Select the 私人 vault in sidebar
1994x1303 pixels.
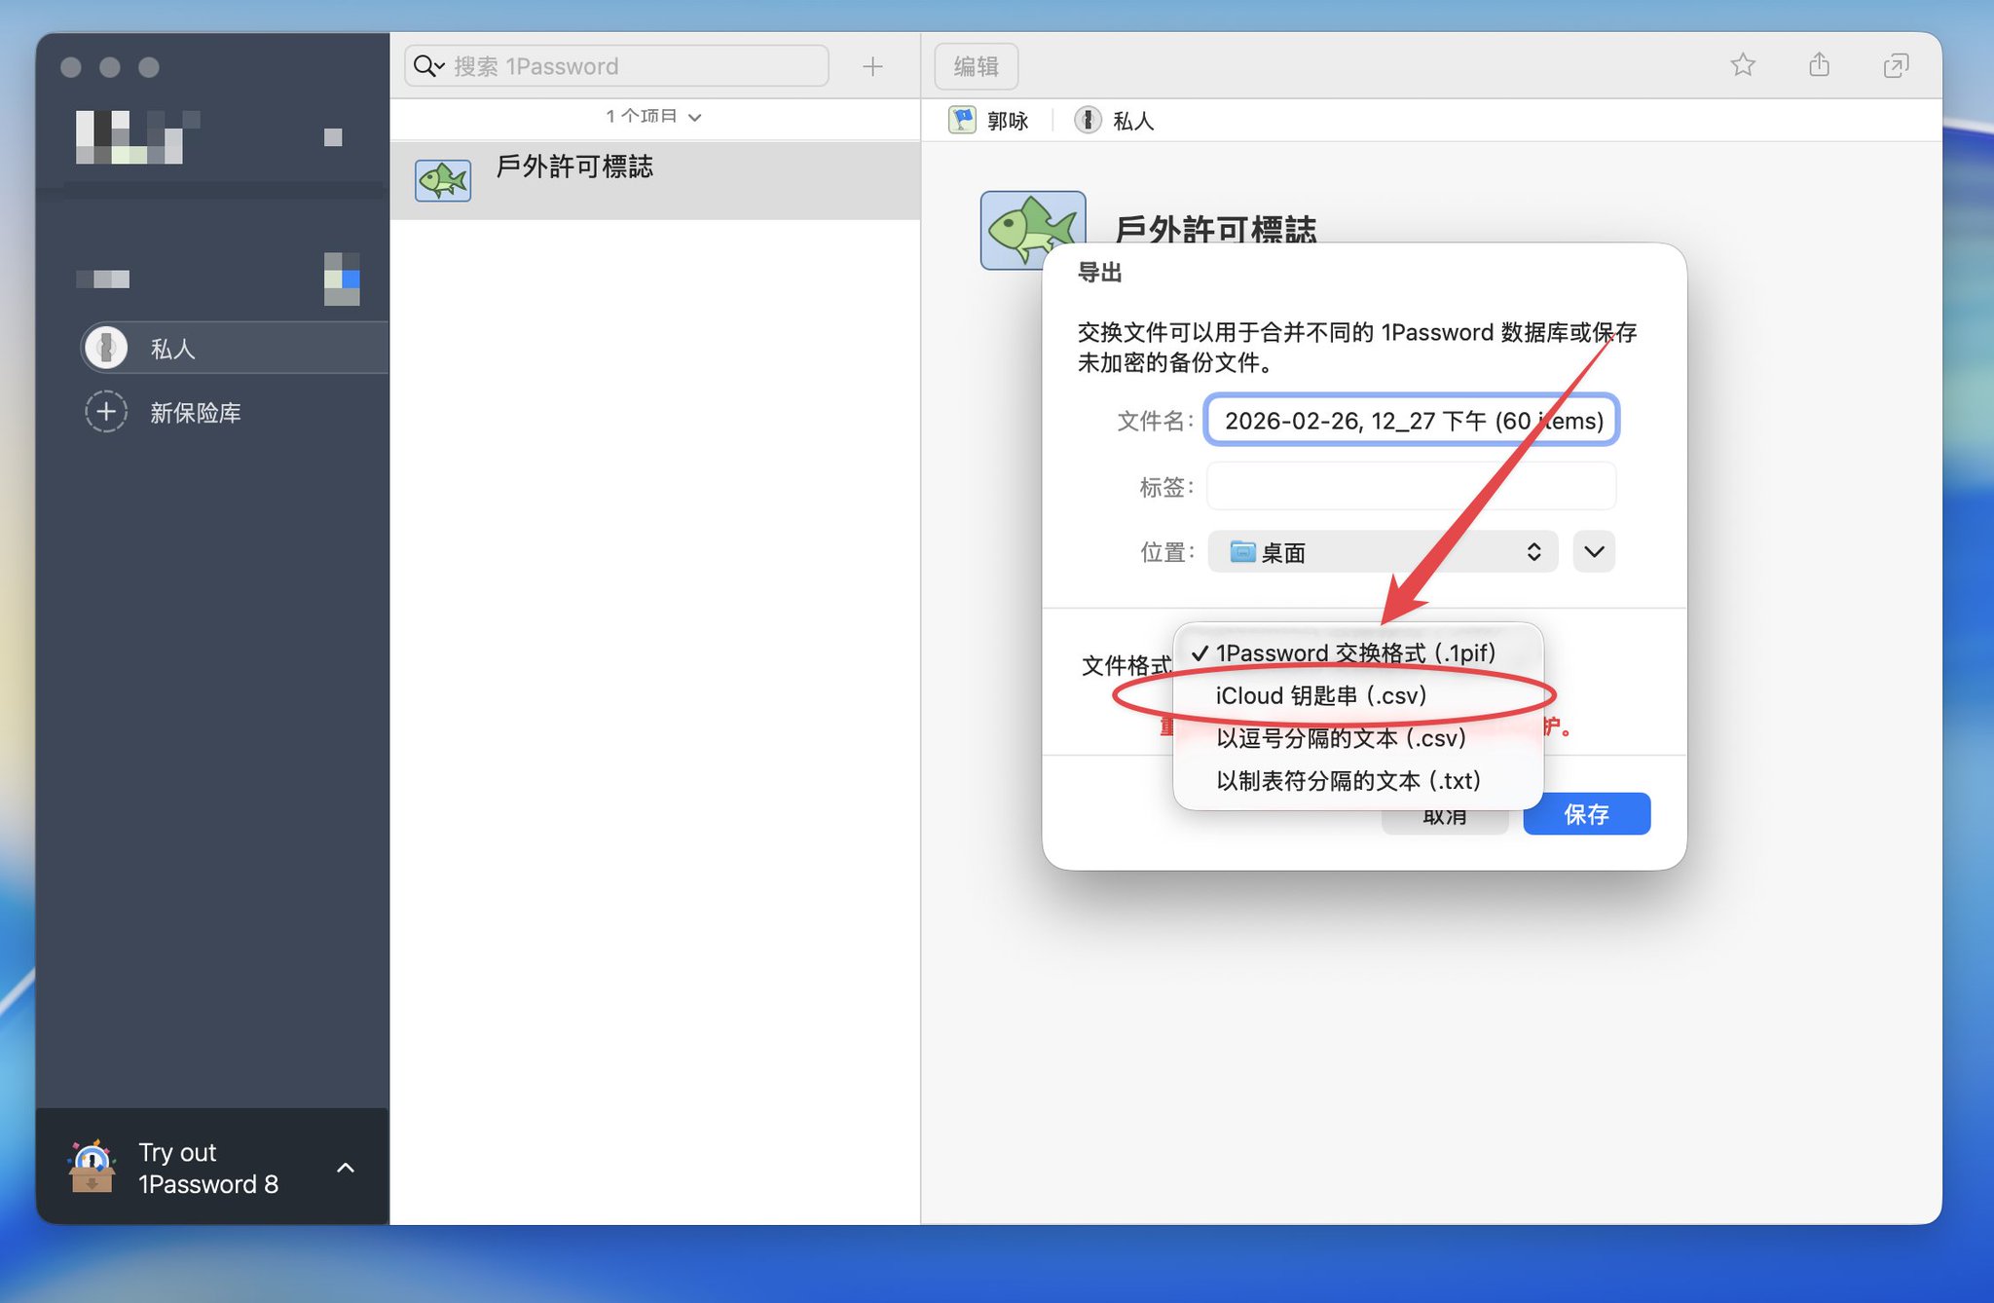pos(235,348)
